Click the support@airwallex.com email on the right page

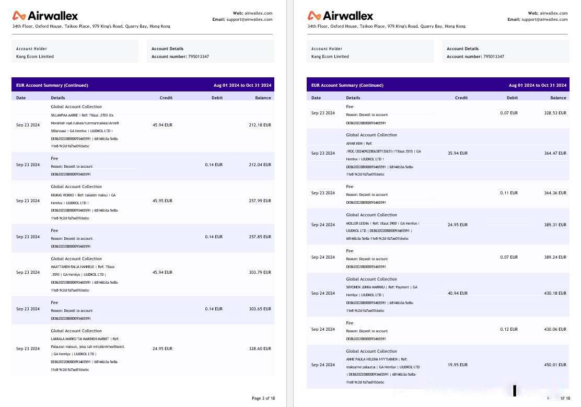[544, 19]
